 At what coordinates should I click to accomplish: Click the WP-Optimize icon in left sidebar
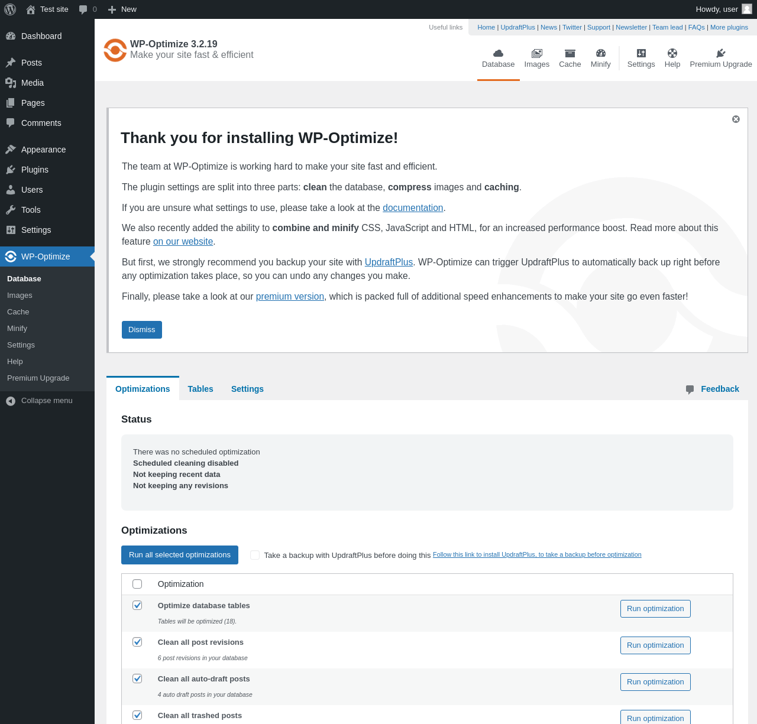11,257
